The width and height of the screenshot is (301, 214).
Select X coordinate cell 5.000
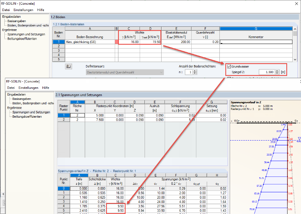click(x=95, y=115)
